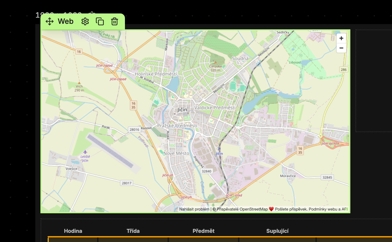Click the Letiště Jičín airport icon

point(85,152)
